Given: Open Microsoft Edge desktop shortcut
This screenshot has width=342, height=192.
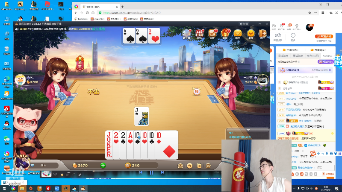Looking at the screenshot, I should (x=6, y=82).
